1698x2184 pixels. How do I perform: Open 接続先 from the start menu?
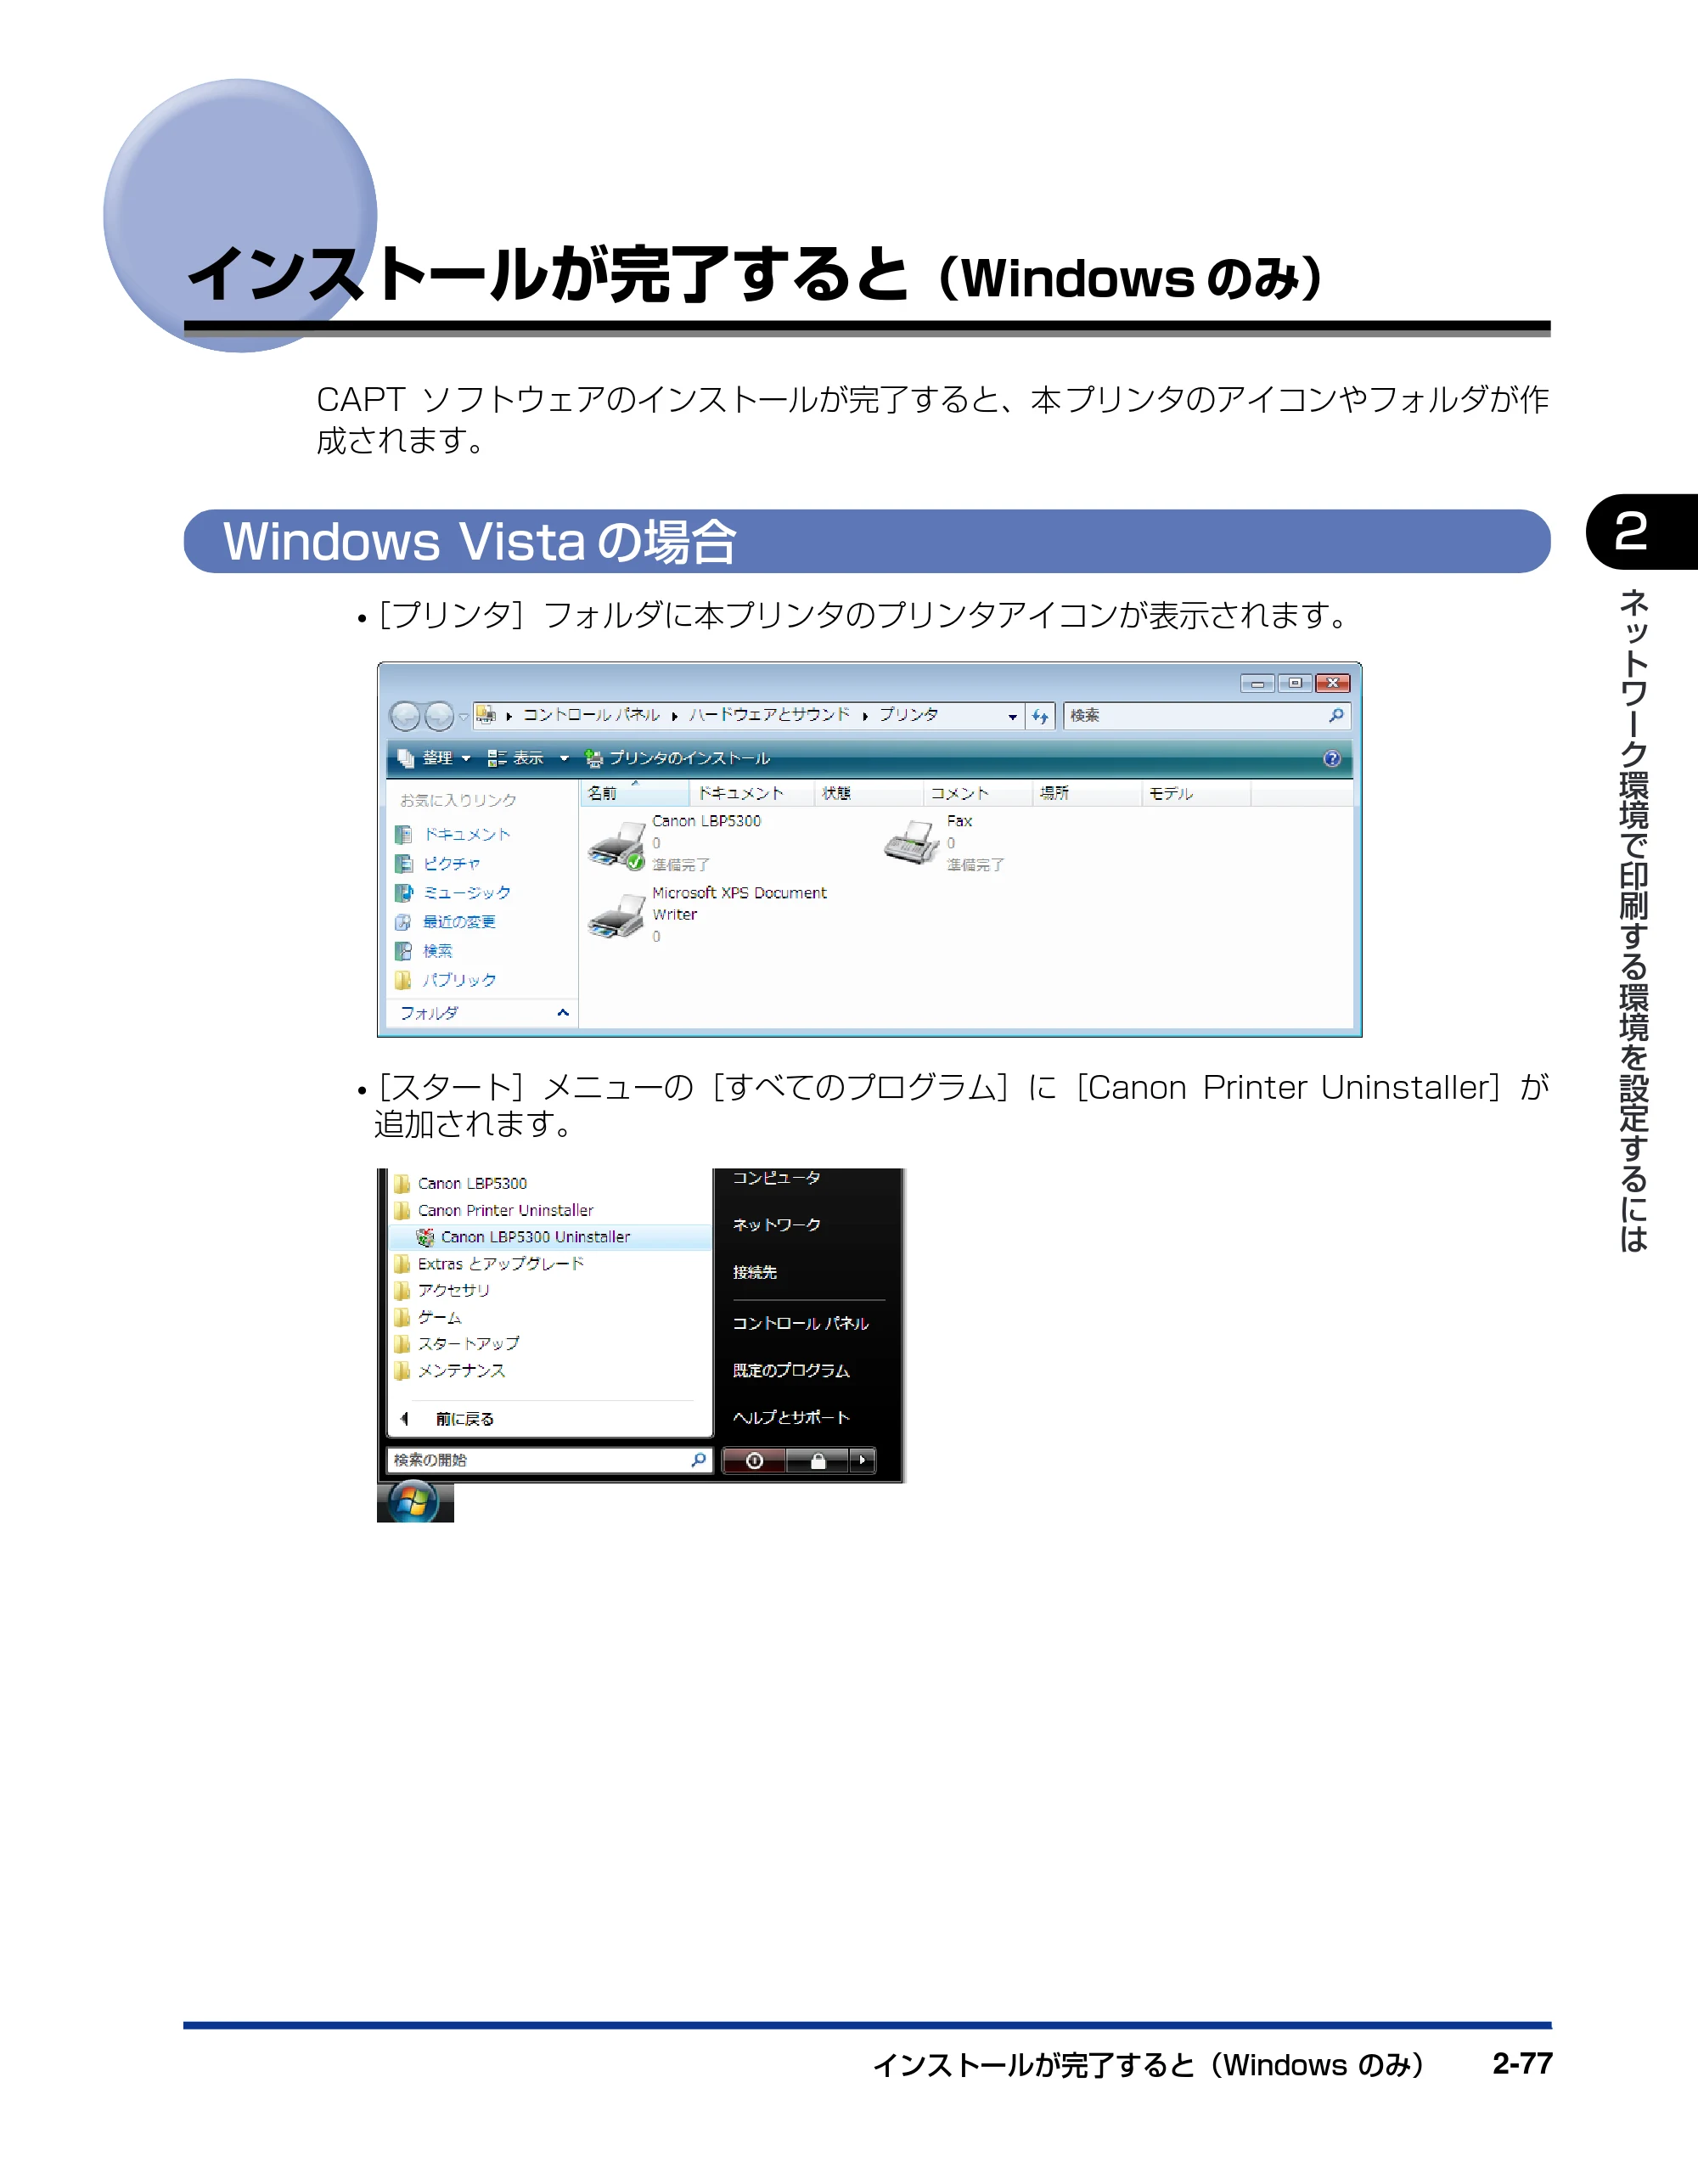[x=755, y=1273]
